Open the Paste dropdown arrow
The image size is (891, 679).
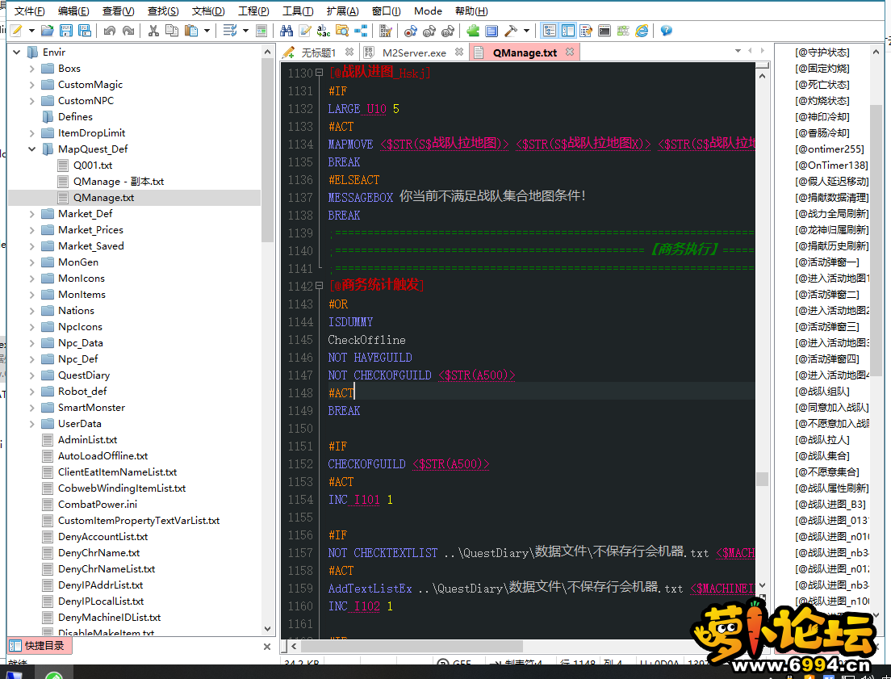(x=207, y=31)
